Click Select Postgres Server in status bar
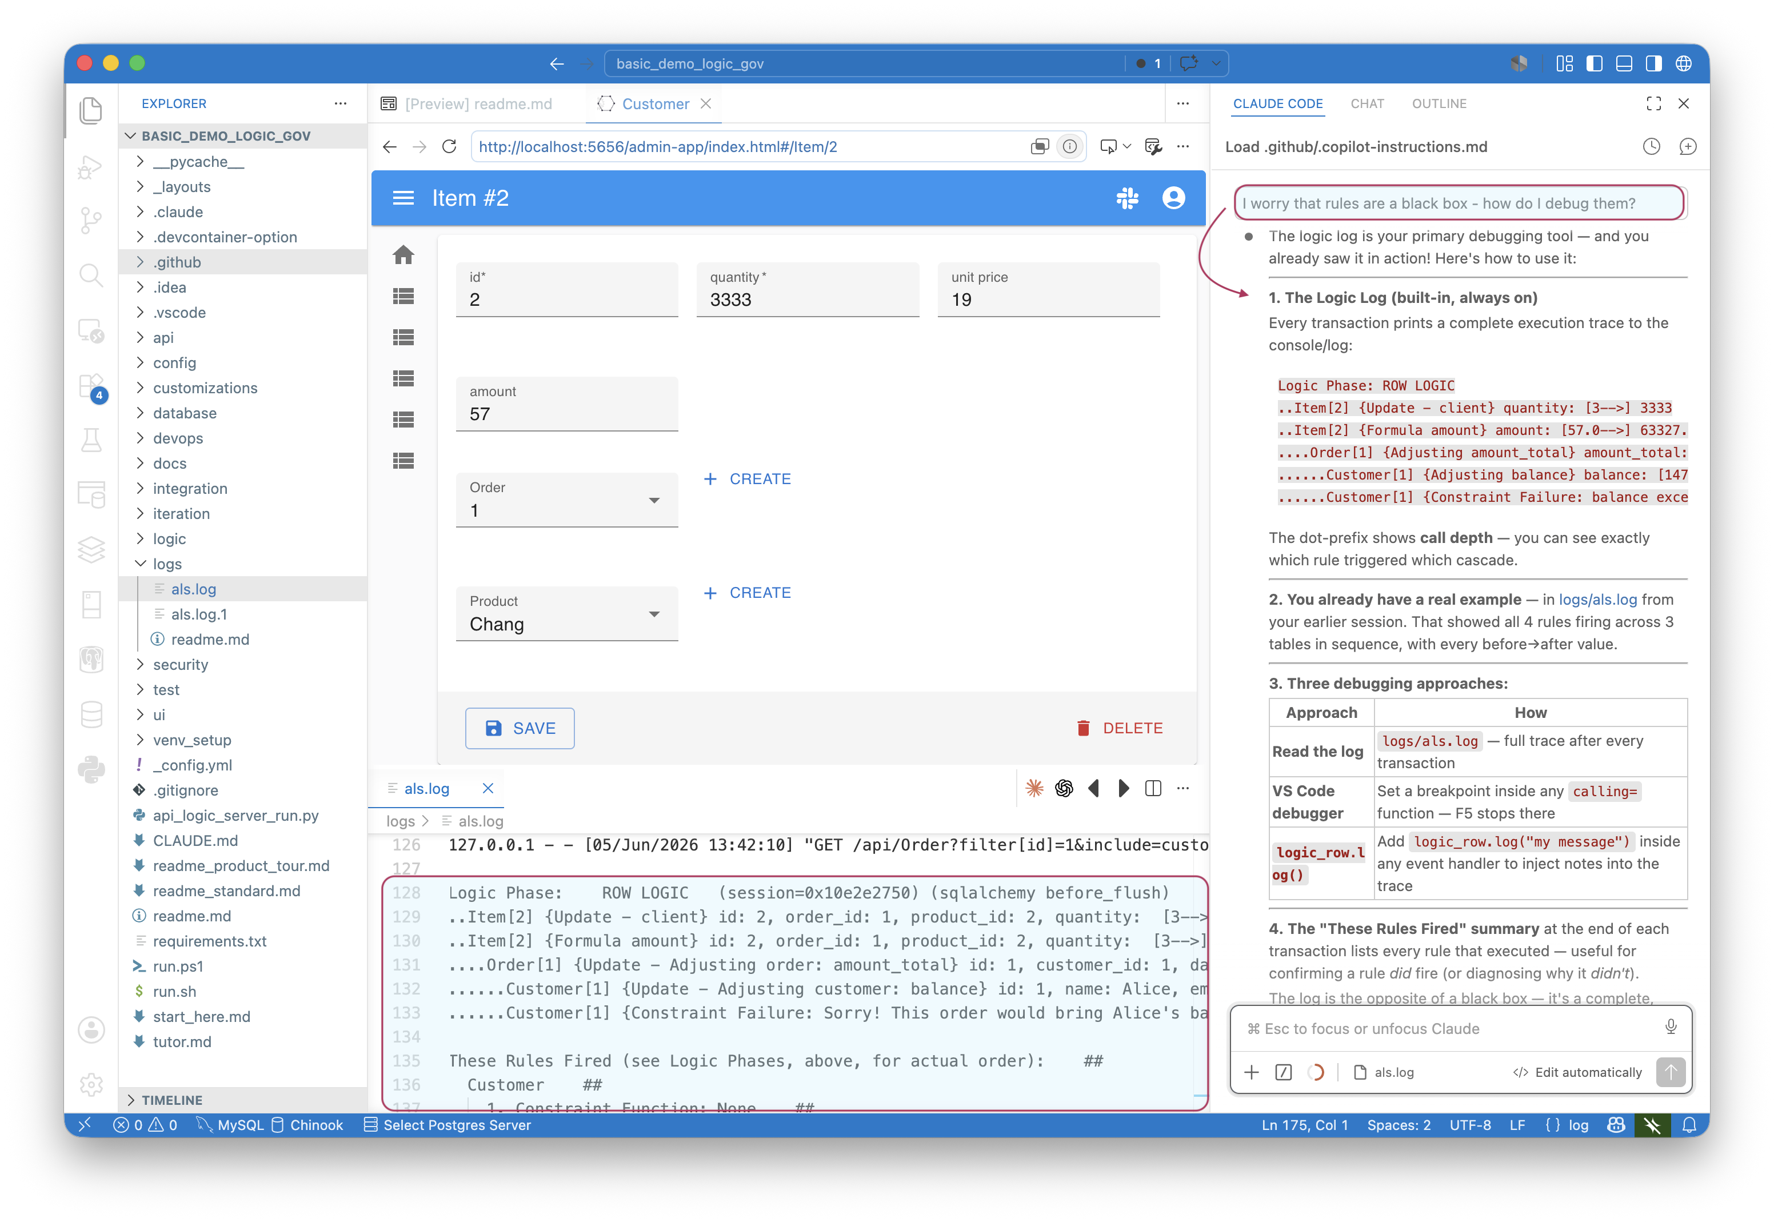 447,1125
